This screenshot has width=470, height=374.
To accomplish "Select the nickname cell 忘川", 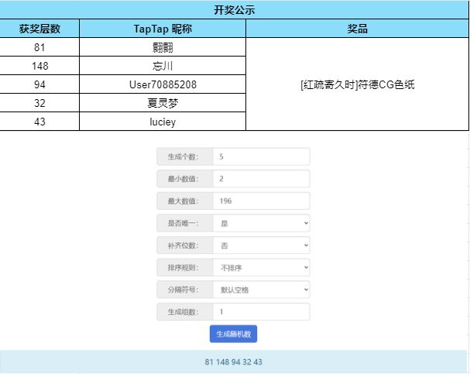I will [163, 66].
